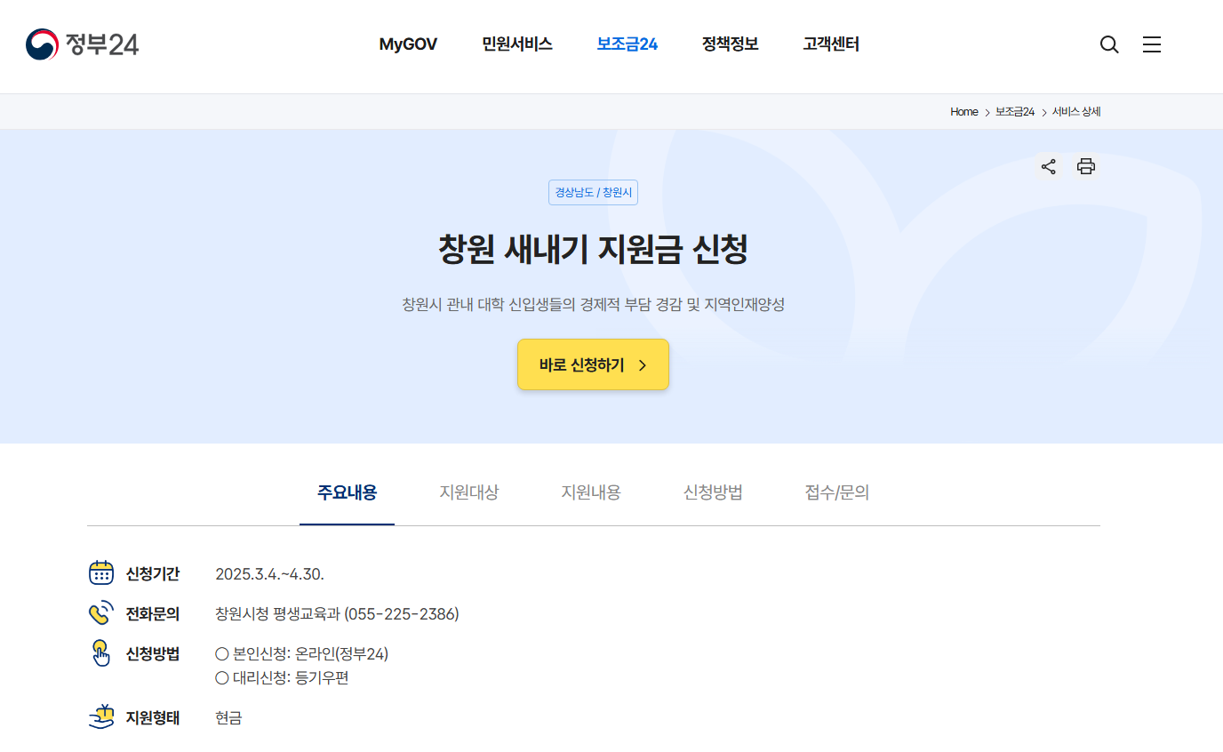Open the search icon in the header
Viewport: 1223px width, 752px height.
1108,44
